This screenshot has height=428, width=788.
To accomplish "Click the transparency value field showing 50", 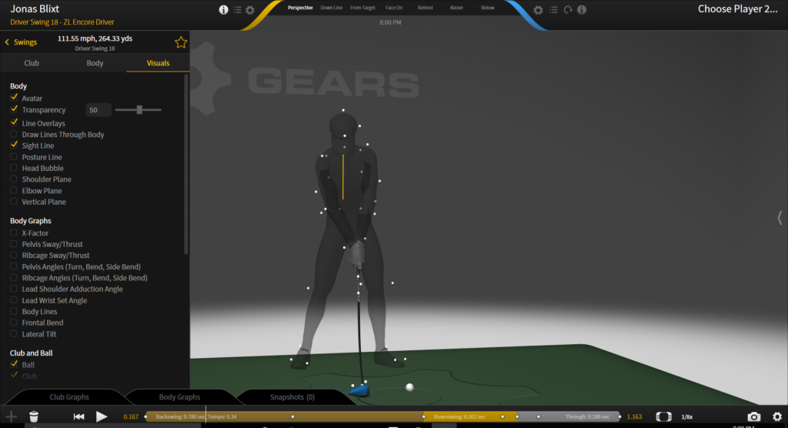I will point(98,109).
